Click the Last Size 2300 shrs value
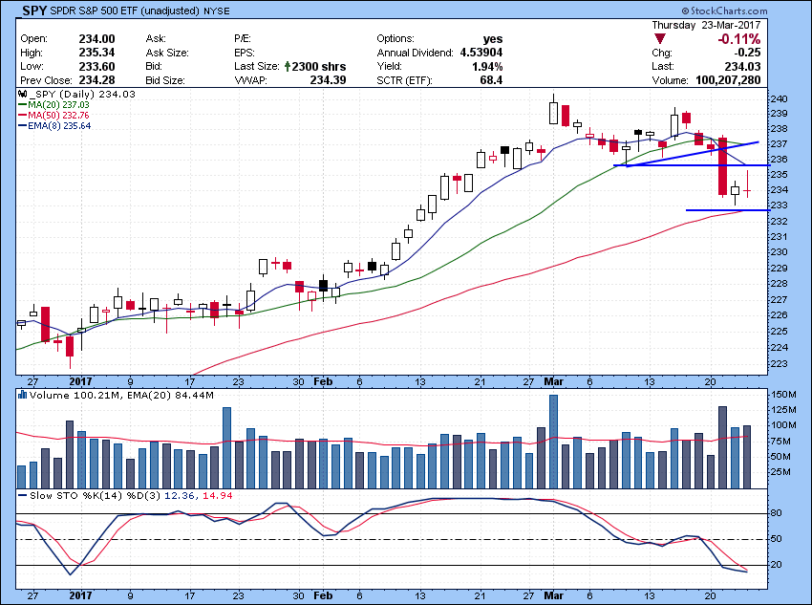The image size is (812, 605). pos(319,66)
